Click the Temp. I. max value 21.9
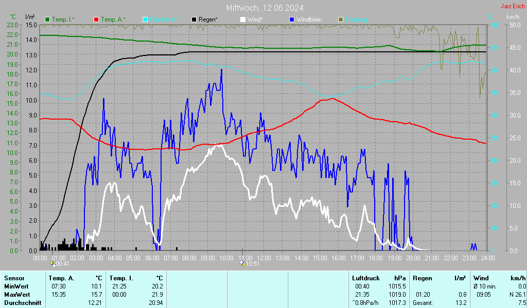The width and height of the screenshot is (527, 308). (x=158, y=295)
